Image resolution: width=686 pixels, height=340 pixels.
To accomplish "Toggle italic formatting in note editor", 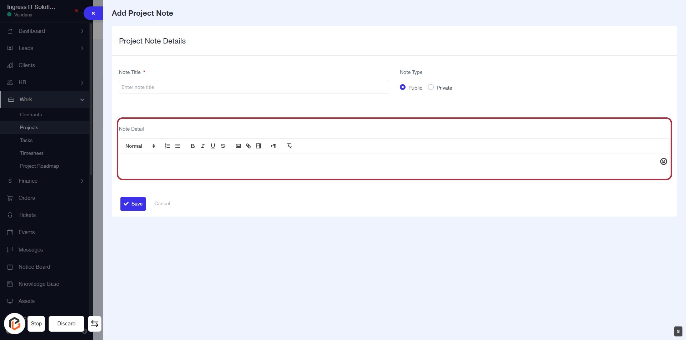I will click(x=203, y=146).
